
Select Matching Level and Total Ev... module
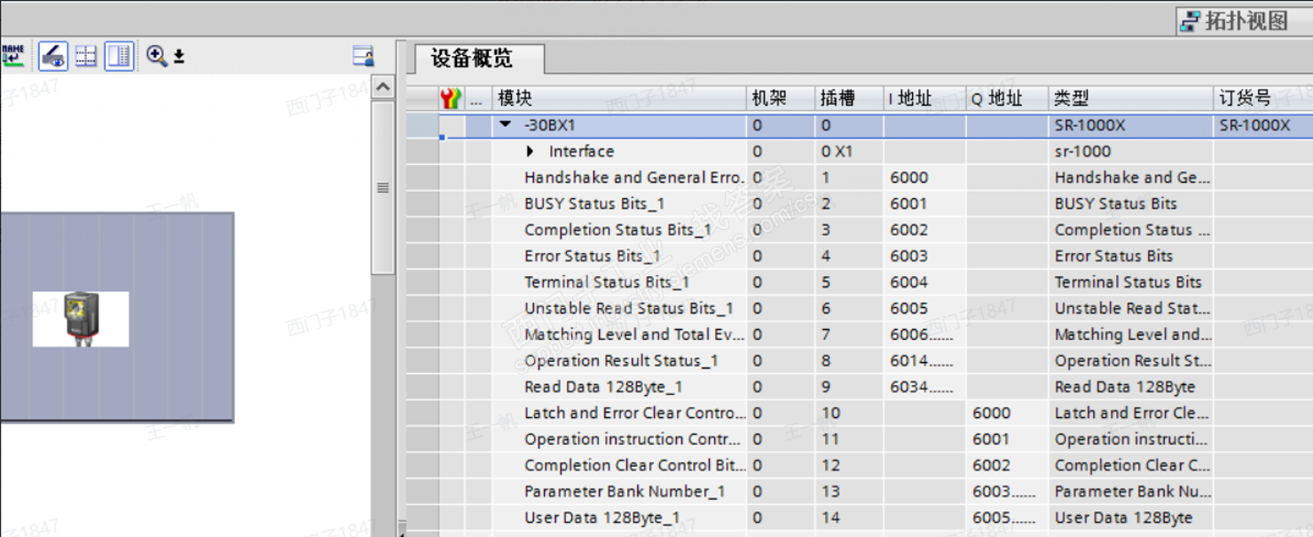pyautogui.click(x=633, y=335)
